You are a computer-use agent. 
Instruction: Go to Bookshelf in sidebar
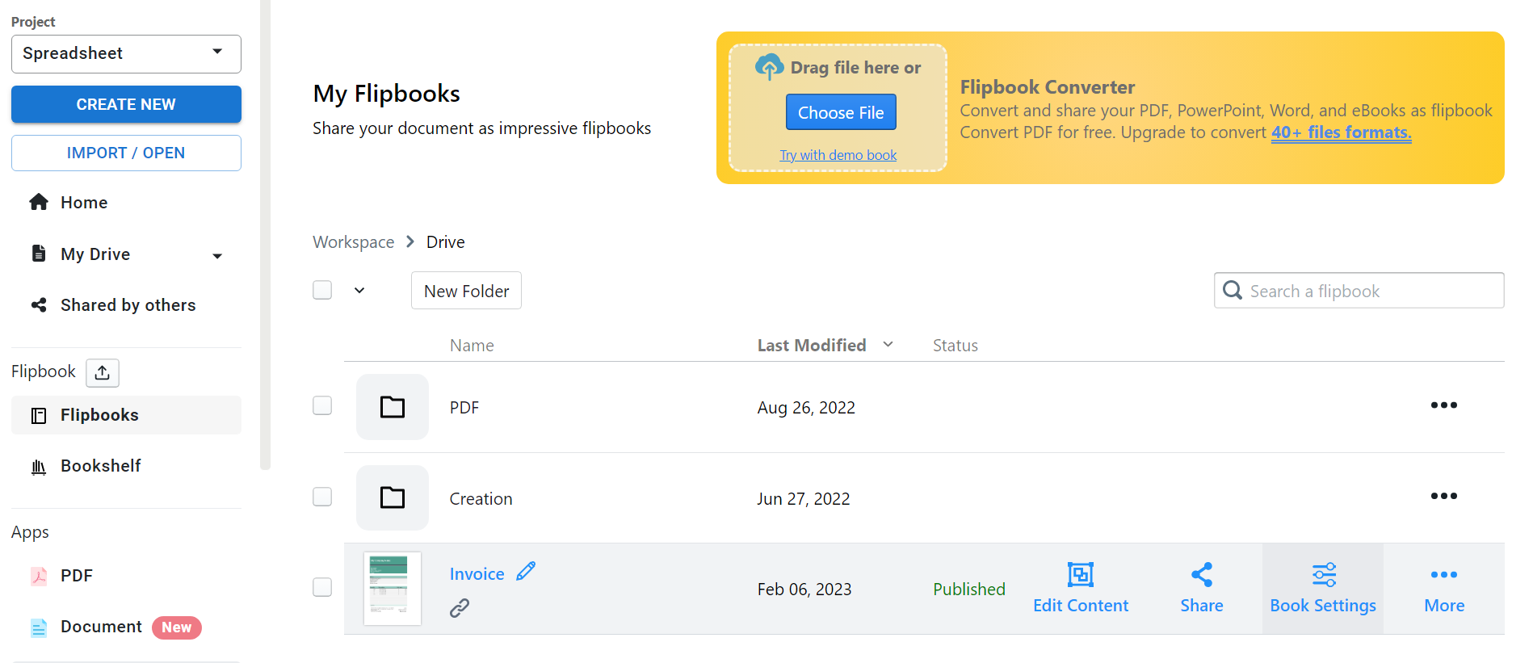pyautogui.click(x=100, y=466)
